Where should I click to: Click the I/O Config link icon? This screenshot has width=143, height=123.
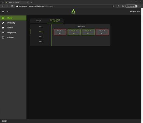click(3, 23)
